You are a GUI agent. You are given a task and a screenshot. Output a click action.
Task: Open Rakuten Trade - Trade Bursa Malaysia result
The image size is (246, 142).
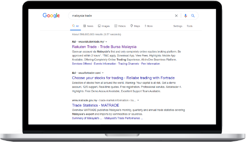(x=104, y=47)
